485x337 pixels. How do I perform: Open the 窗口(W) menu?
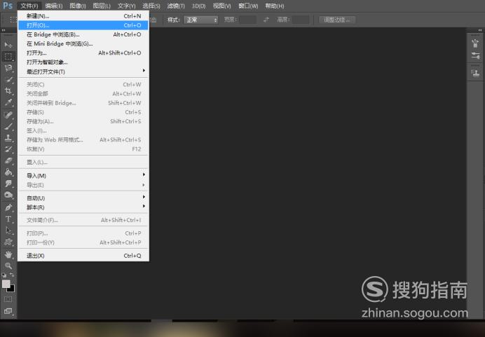(x=248, y=6)
